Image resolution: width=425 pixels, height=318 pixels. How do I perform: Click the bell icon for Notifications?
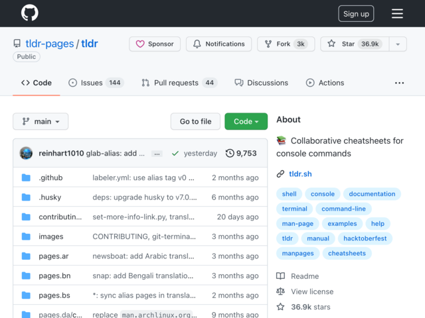coord(197,44)
